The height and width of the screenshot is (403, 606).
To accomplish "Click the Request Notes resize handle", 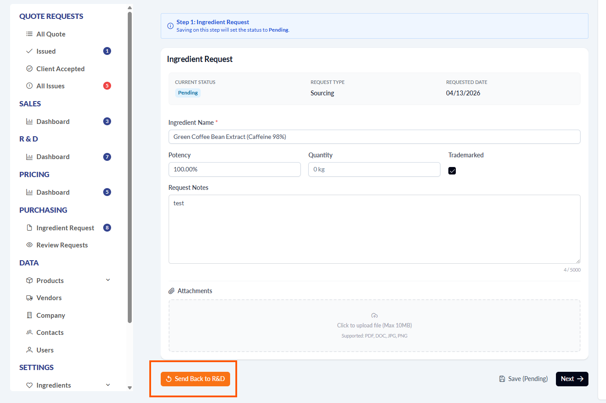I will pyautogui.click(x=578, y=261).
